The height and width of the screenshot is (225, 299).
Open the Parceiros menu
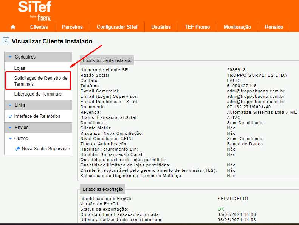[72, 27]
